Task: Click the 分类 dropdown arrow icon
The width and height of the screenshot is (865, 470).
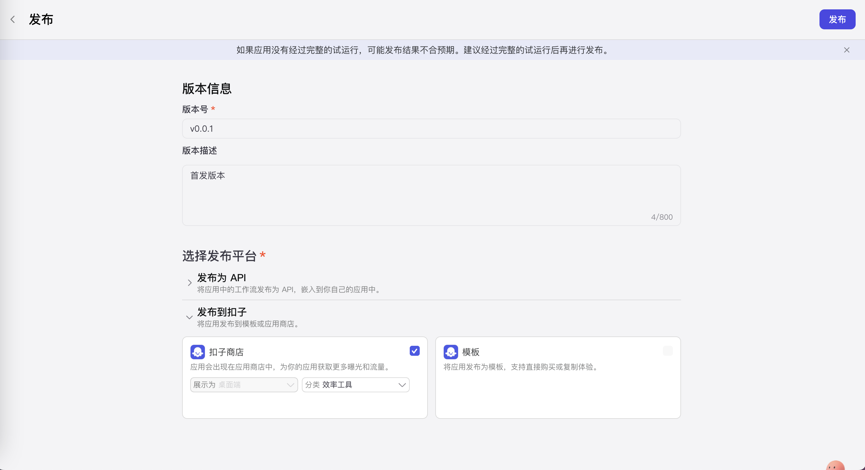Action: pos(402,385)
